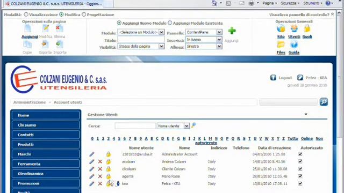Toggle Autorizzato checkbox for kea

click(300, 183)
